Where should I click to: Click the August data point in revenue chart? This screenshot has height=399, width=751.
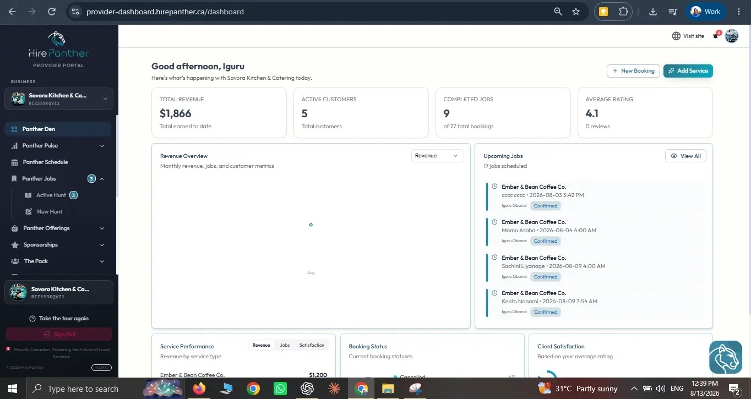[x=311, y=225]
